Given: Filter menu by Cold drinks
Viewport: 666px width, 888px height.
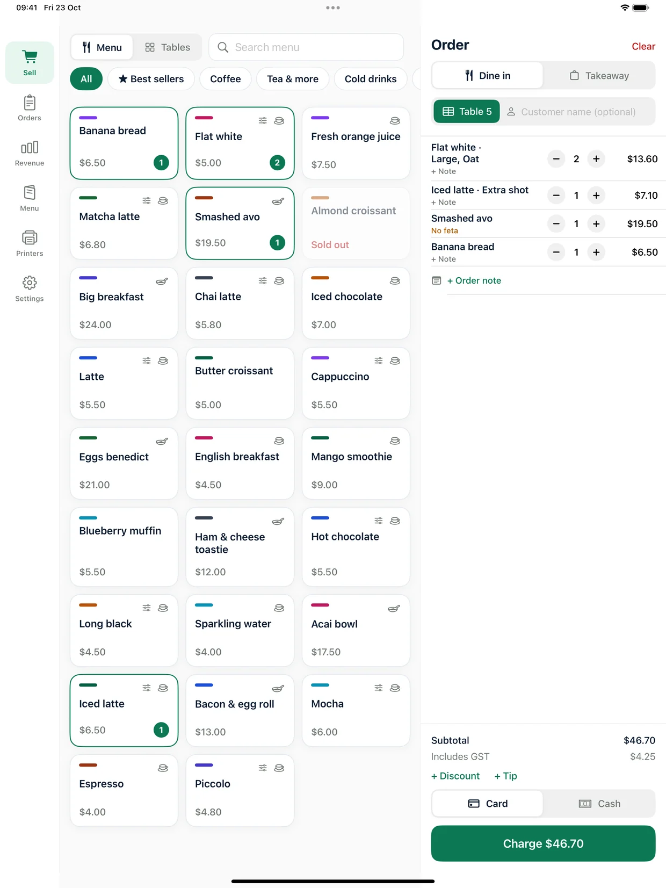Looking at the screenshot, I should tap(371, 79).
